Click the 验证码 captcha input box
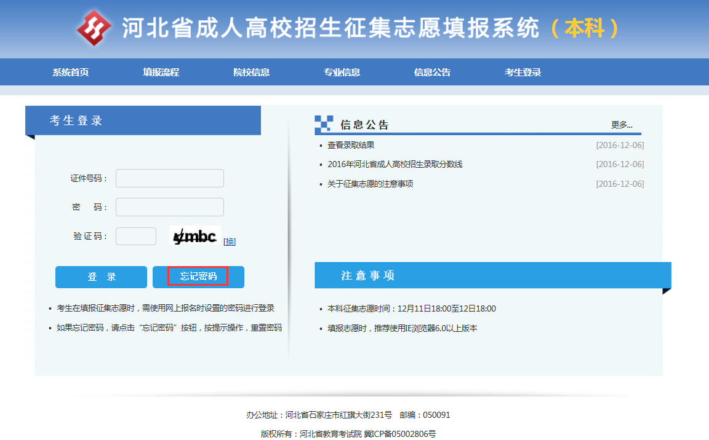This screenshot has height=440, width=709. pos(136,236)
